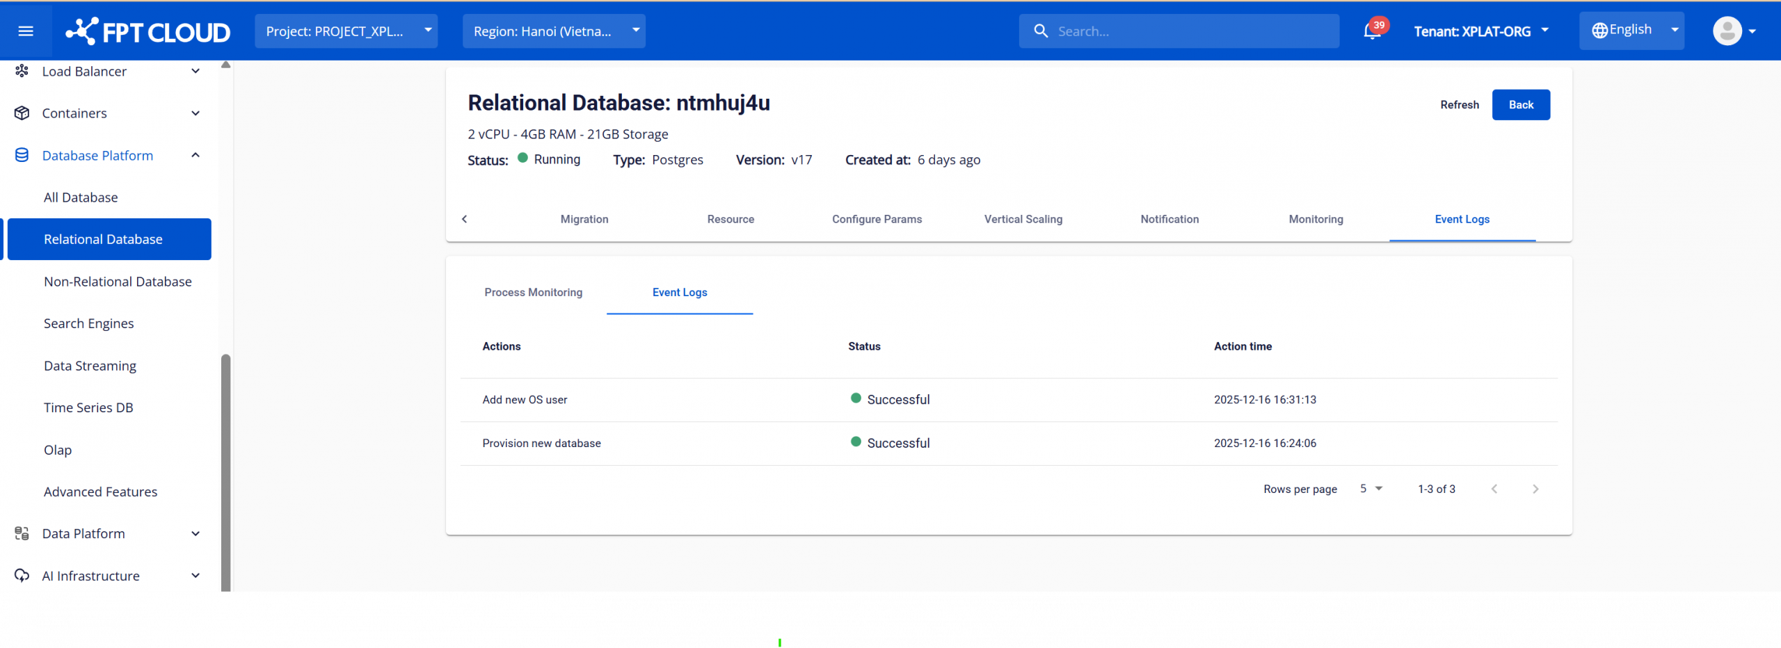Open the notifications bell icon
The width and height of the screenshot is (1781, 648).
pyautogui.click(x=1371, y=31)
